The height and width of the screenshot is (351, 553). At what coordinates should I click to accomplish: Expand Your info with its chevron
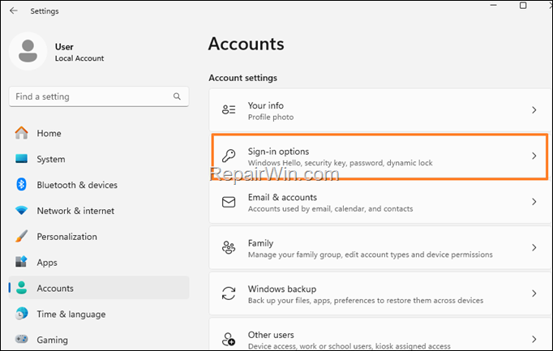[534, 110]
